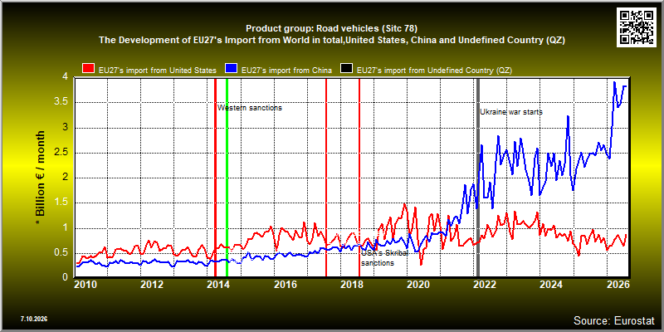Screen dimensions: 664x332
Task: Click the date stamp "7.10.2026"
Action: click(33, 319)
